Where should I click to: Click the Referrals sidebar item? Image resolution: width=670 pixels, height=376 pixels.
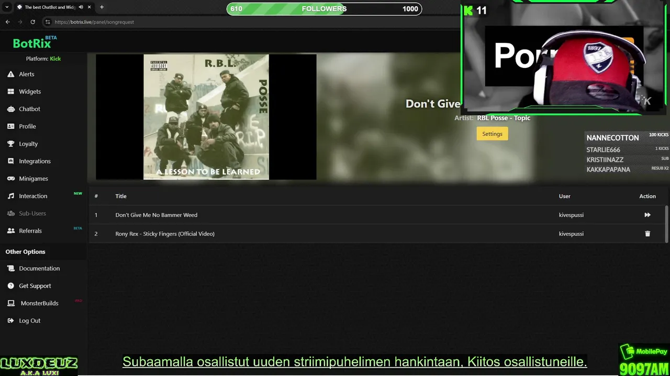30,231
